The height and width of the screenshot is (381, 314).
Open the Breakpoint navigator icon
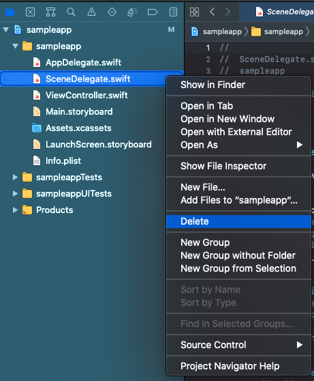(153, 12)
